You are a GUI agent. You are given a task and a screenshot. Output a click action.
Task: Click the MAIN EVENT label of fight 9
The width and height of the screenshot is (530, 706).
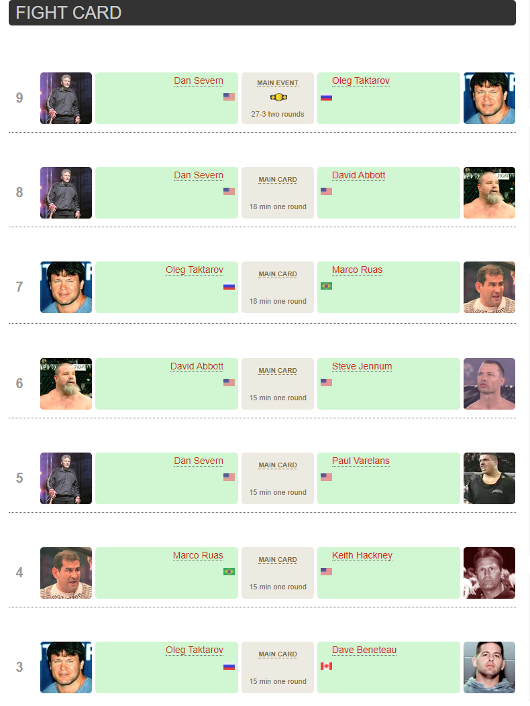coord(278,83)
